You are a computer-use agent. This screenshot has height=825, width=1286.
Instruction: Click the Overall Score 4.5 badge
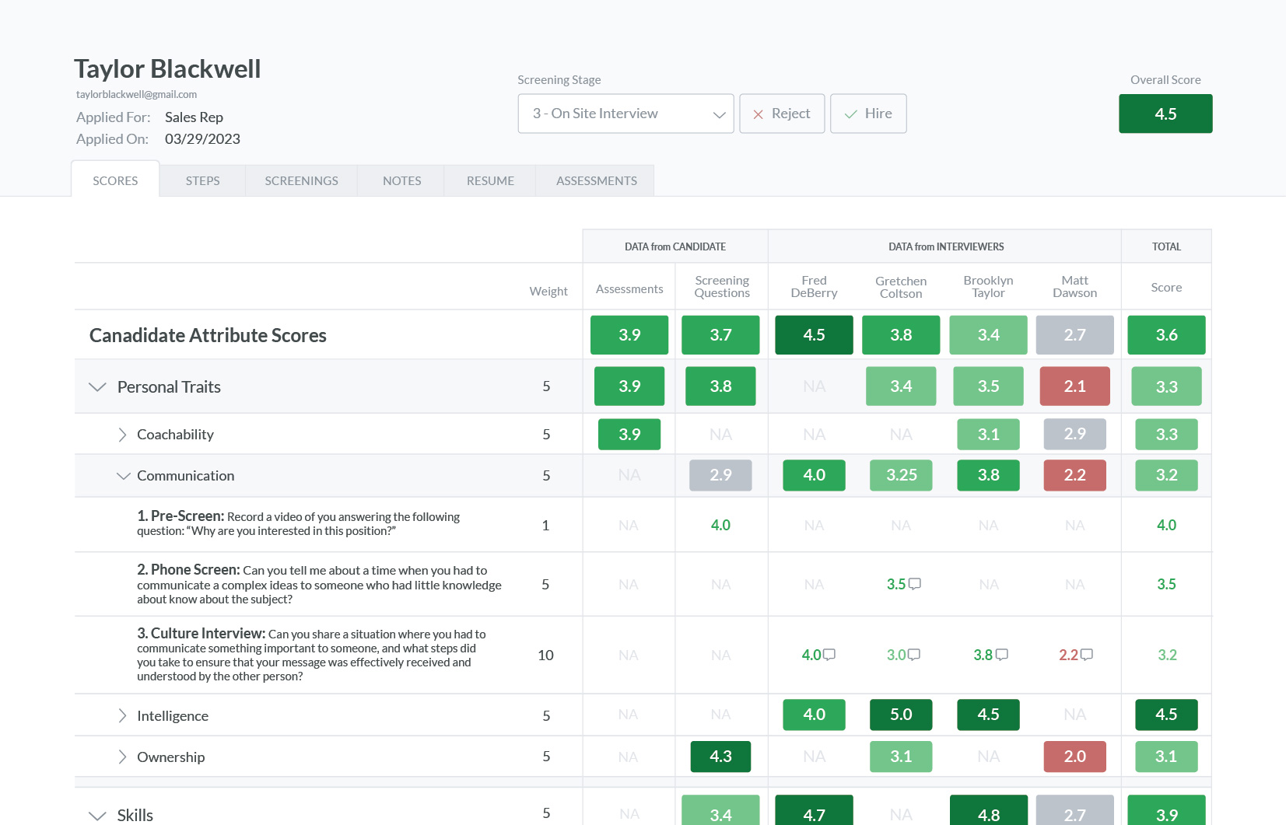1165,114
